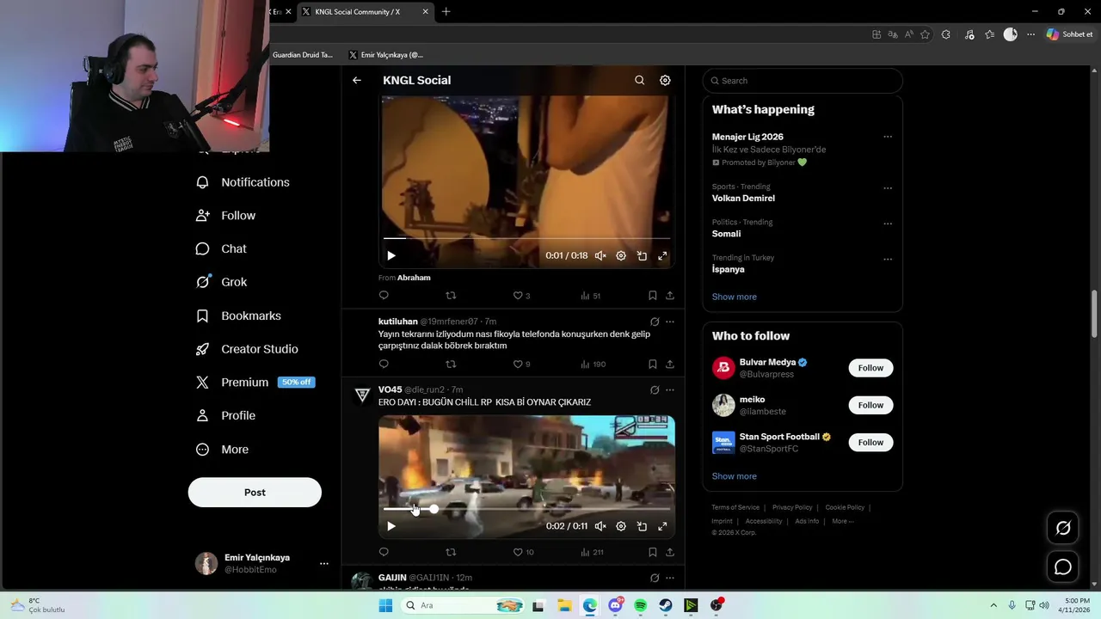Open Notifications in the sidebar
This screenshot has width=1101, height=619.
[x=243, y=182]
